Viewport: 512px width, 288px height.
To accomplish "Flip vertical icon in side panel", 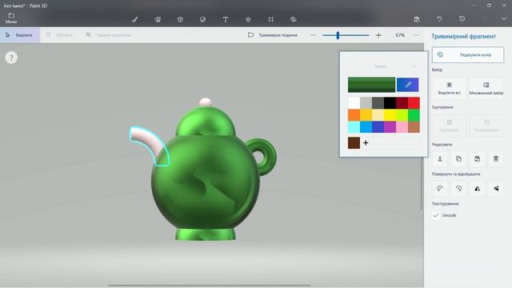I will point(496,189).
